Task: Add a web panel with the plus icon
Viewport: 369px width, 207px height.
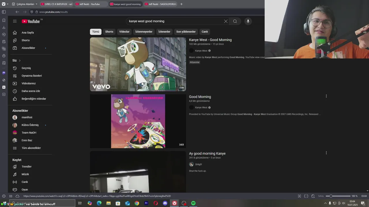Action: click(x=4, y=94)
